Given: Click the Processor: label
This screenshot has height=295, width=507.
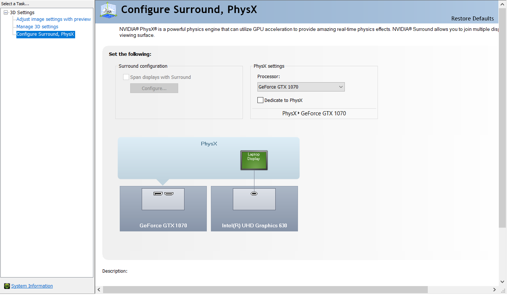Looking at the screenshot, I should [269, 77].
